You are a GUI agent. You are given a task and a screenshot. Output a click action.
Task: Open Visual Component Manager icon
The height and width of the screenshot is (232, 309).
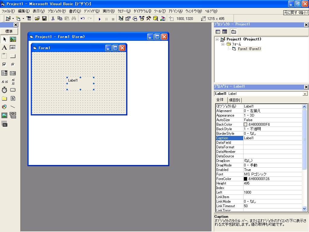point(163,18)
